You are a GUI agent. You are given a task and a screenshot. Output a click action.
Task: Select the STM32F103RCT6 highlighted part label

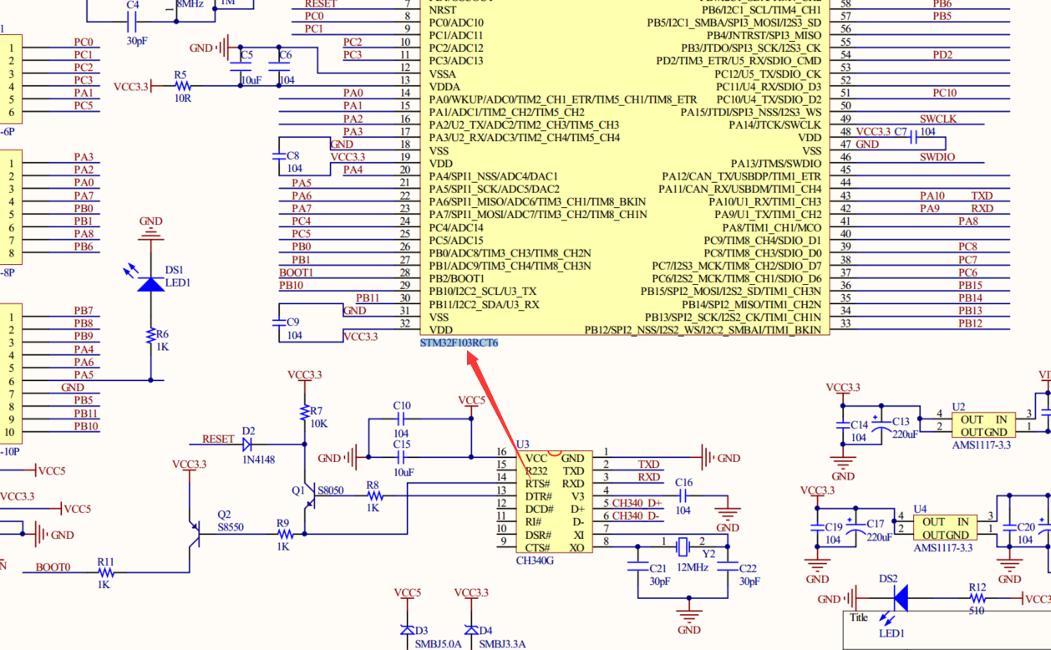click(x=459, y=342)
